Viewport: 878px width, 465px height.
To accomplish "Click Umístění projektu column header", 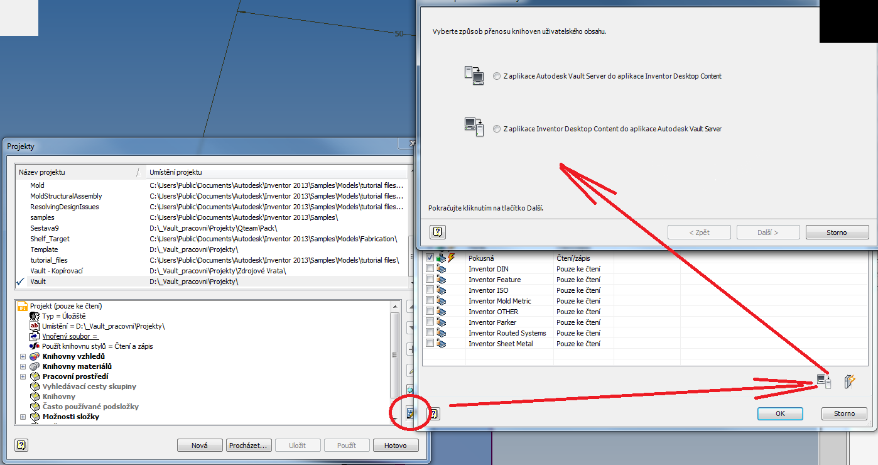I will [276, 172].
